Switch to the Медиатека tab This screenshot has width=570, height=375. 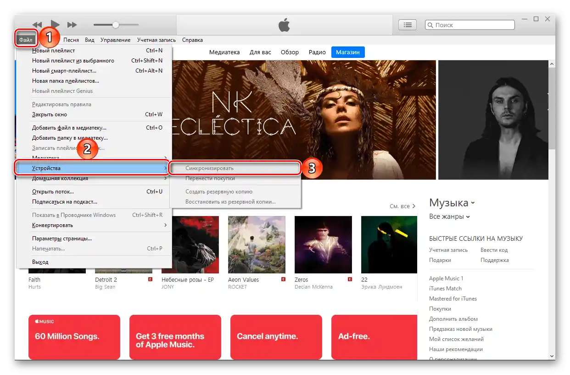click(x=224, y=52)
